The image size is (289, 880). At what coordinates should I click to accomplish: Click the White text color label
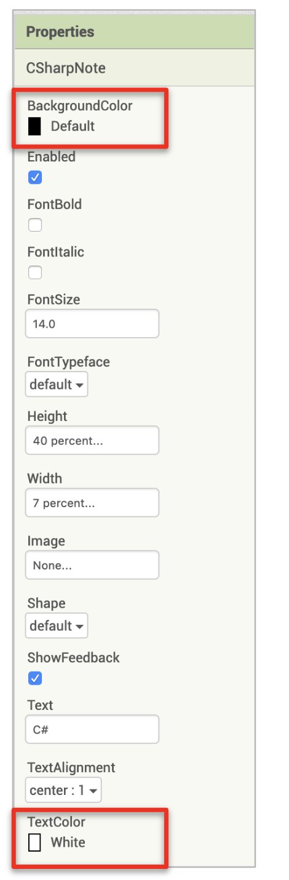pyautogui.click(x=68, y=842)
